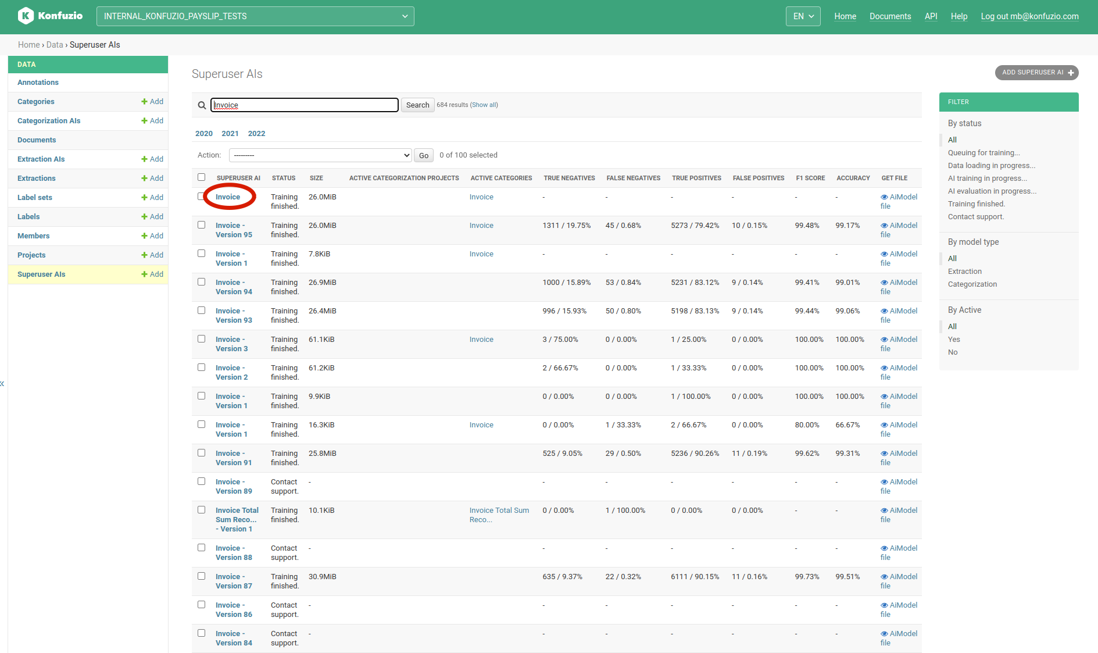Click the plus icon next to Extraction AIs
1098x653 pixels.
[144, 159]
